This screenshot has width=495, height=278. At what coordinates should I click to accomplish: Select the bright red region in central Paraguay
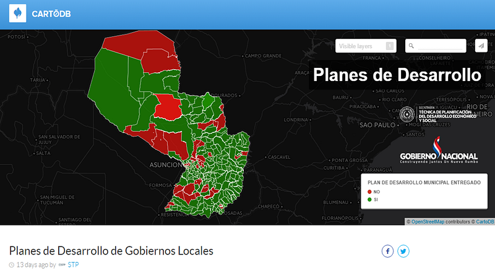[168, 107]
